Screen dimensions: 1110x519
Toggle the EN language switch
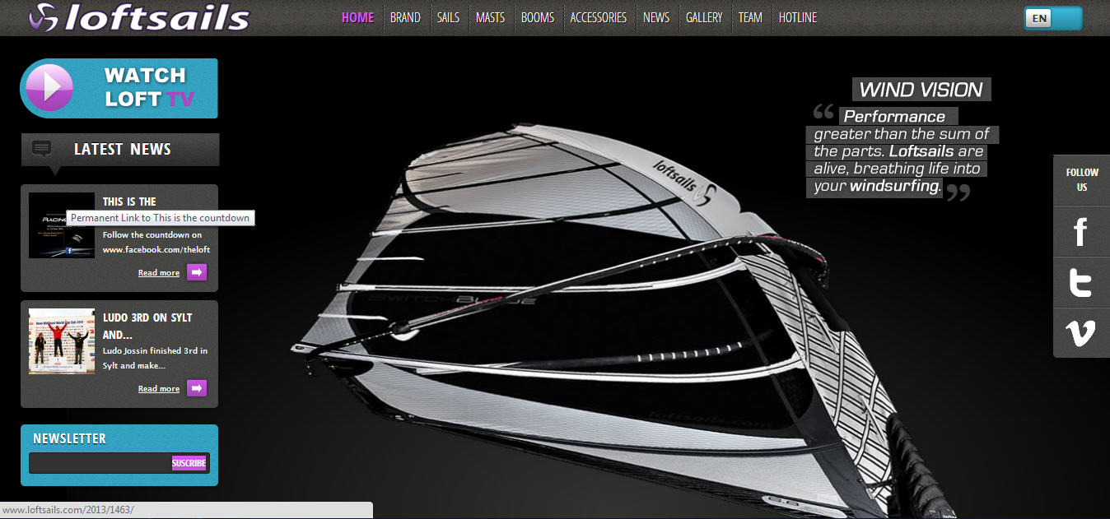pyautogui.click(x=1053, y=18)
